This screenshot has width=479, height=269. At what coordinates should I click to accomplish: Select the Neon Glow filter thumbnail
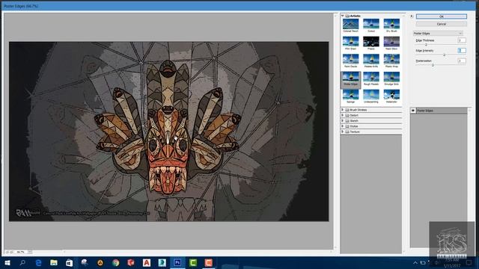click(391, 42)
